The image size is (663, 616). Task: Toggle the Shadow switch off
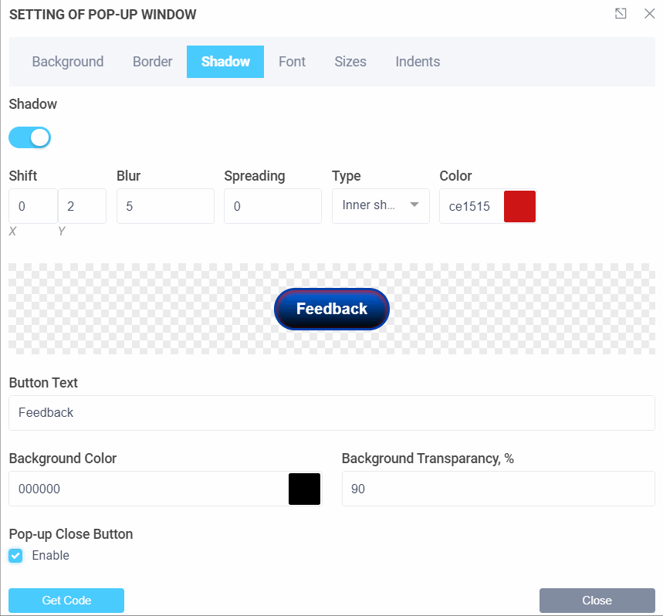[30, 137]
